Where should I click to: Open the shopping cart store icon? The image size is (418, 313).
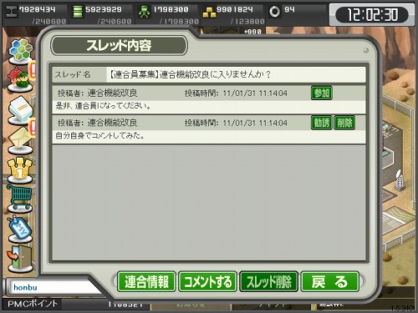click(20, 198)
